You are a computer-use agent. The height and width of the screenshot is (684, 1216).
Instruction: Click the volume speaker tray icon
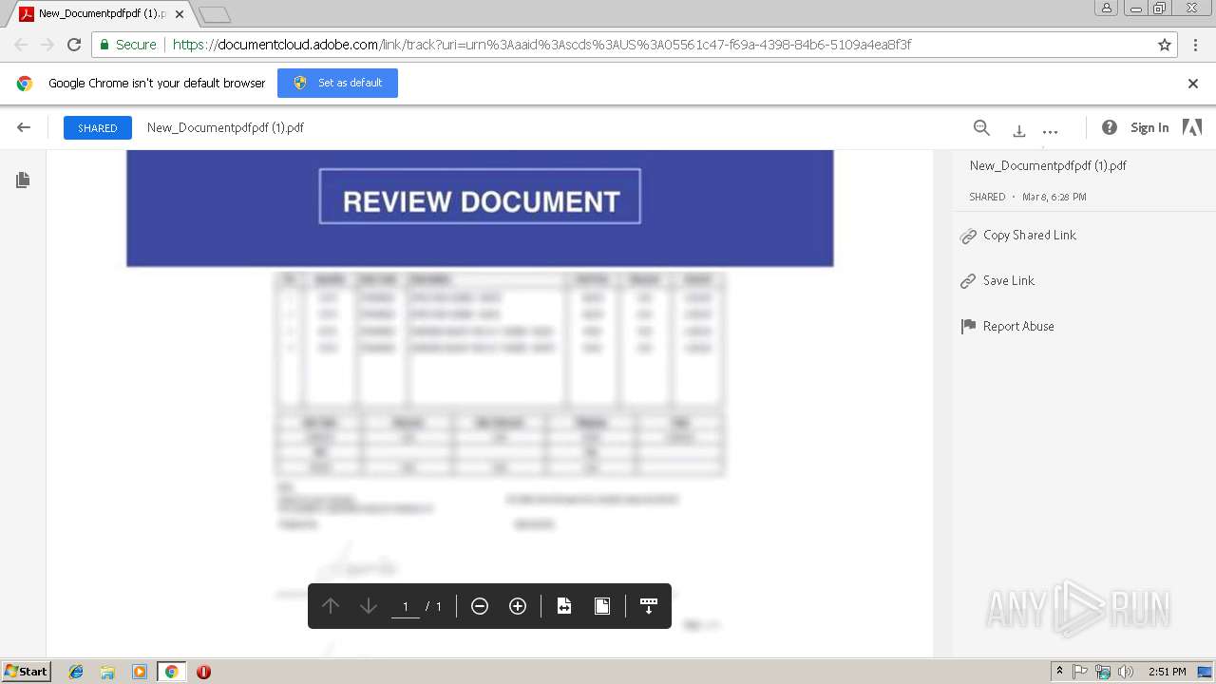pos(1126,672)
